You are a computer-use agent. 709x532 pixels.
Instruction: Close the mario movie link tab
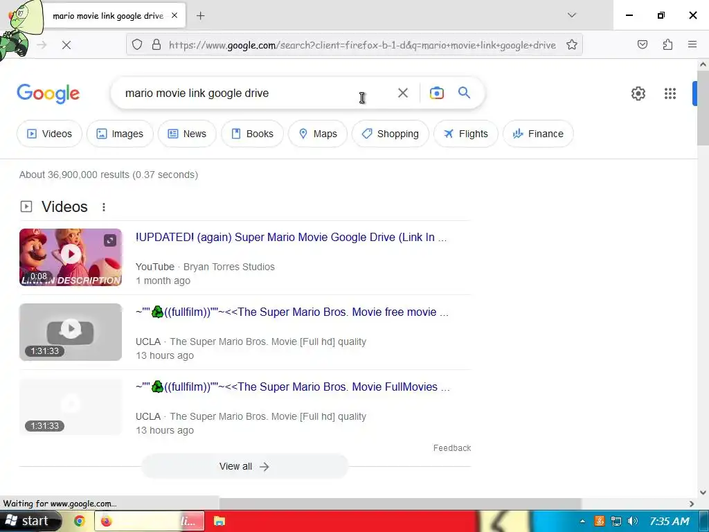(x=174, y=15)
